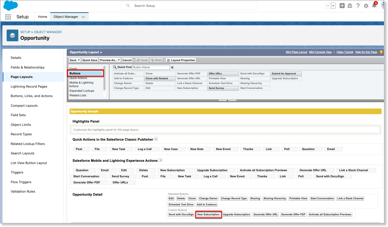Open Validation Rules in the sidebar
Screen dimensions: 388x227
[x=23, y=192]
